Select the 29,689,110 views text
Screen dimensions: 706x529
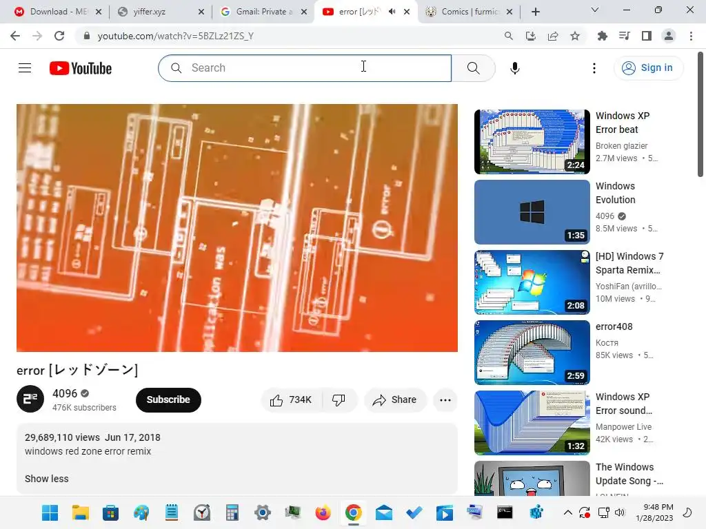coord(62,437)
